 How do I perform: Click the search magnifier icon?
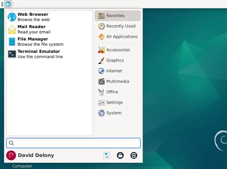coord(11,143)
